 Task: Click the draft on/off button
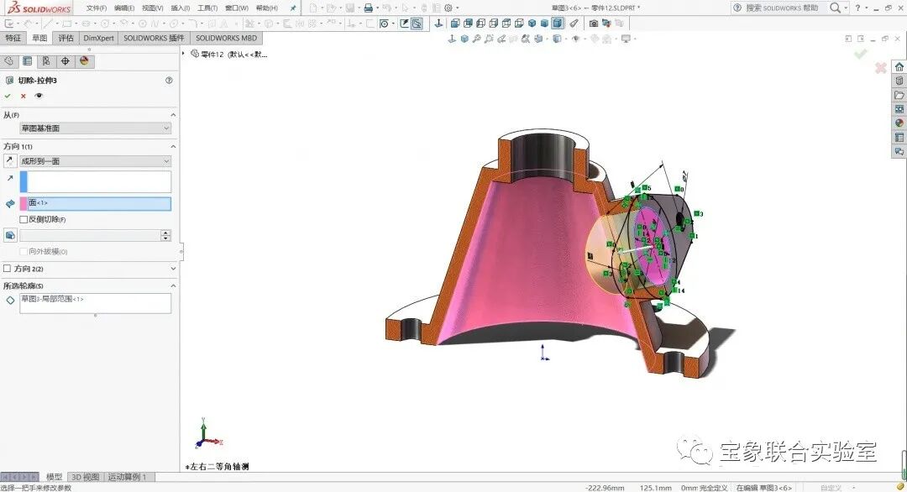[x=10, y=235]
